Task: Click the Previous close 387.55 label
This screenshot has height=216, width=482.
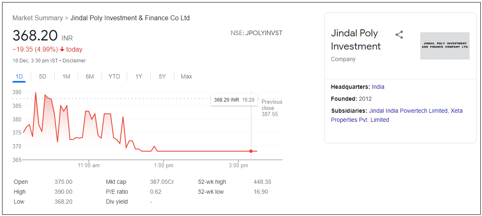Action: (272, 108)
